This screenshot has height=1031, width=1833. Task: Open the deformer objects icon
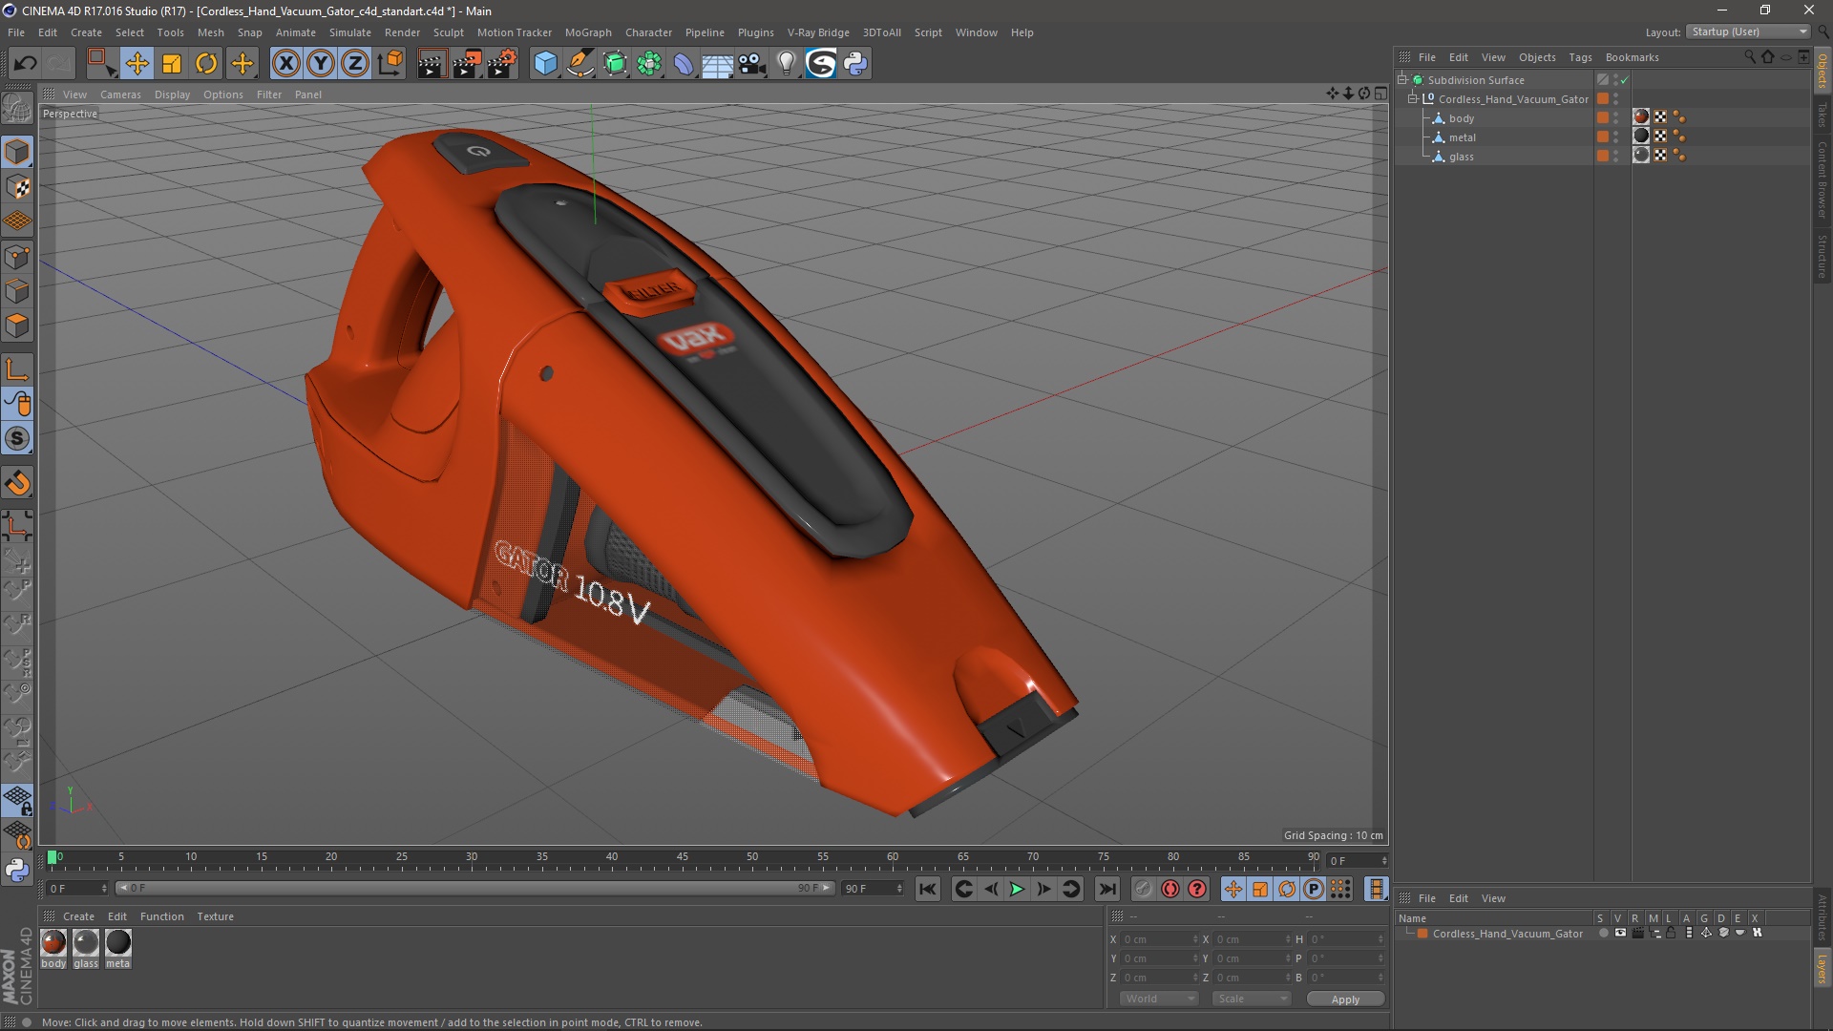pos(684,64)
